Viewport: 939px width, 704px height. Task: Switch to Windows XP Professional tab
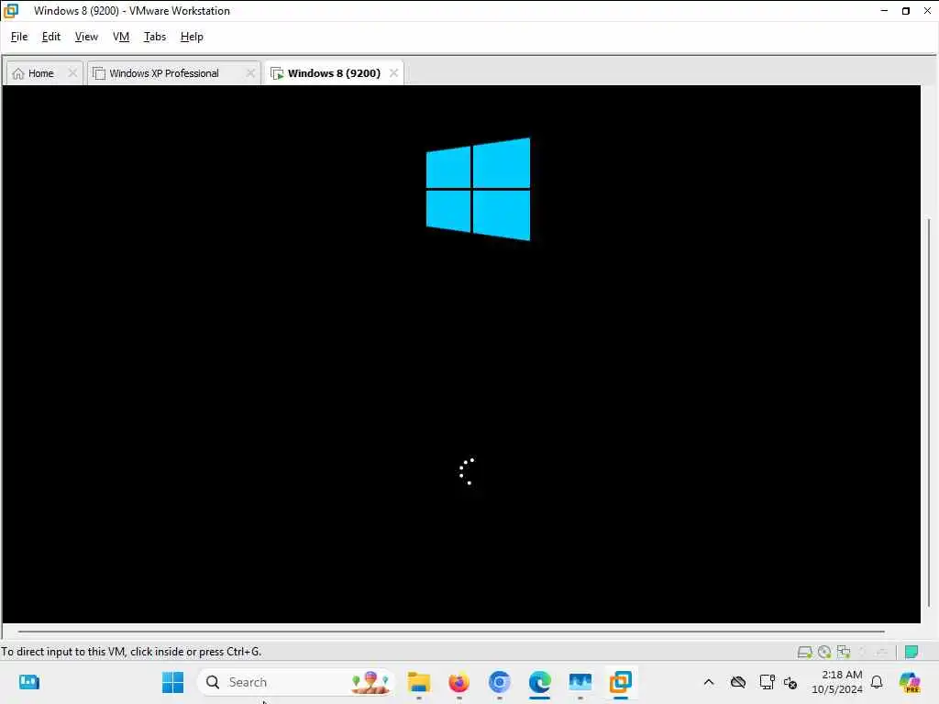click(164, 73)
